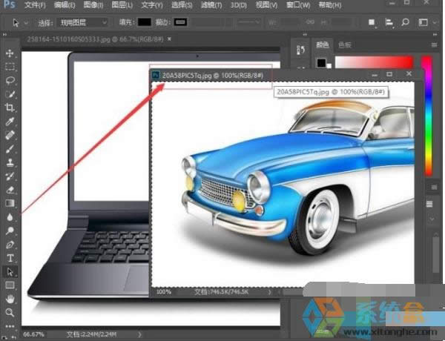The height and width of the screenshot is (341, 445).
Task: Switch to the 色板 panel tab
Action: (345, 45)
